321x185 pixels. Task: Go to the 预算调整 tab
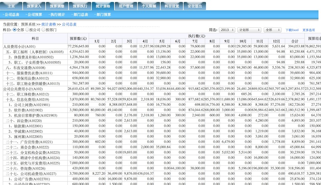tap(57, 6)
